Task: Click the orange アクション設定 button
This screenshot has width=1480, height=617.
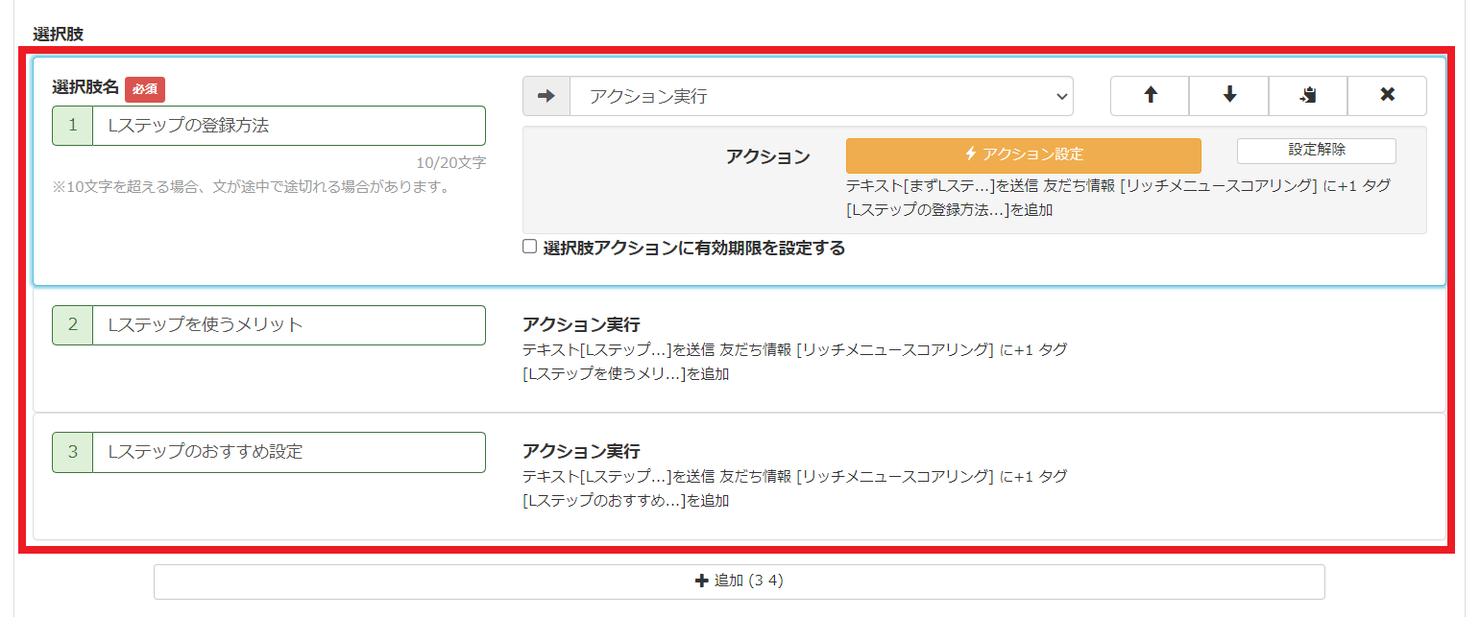Action: 1023,154
